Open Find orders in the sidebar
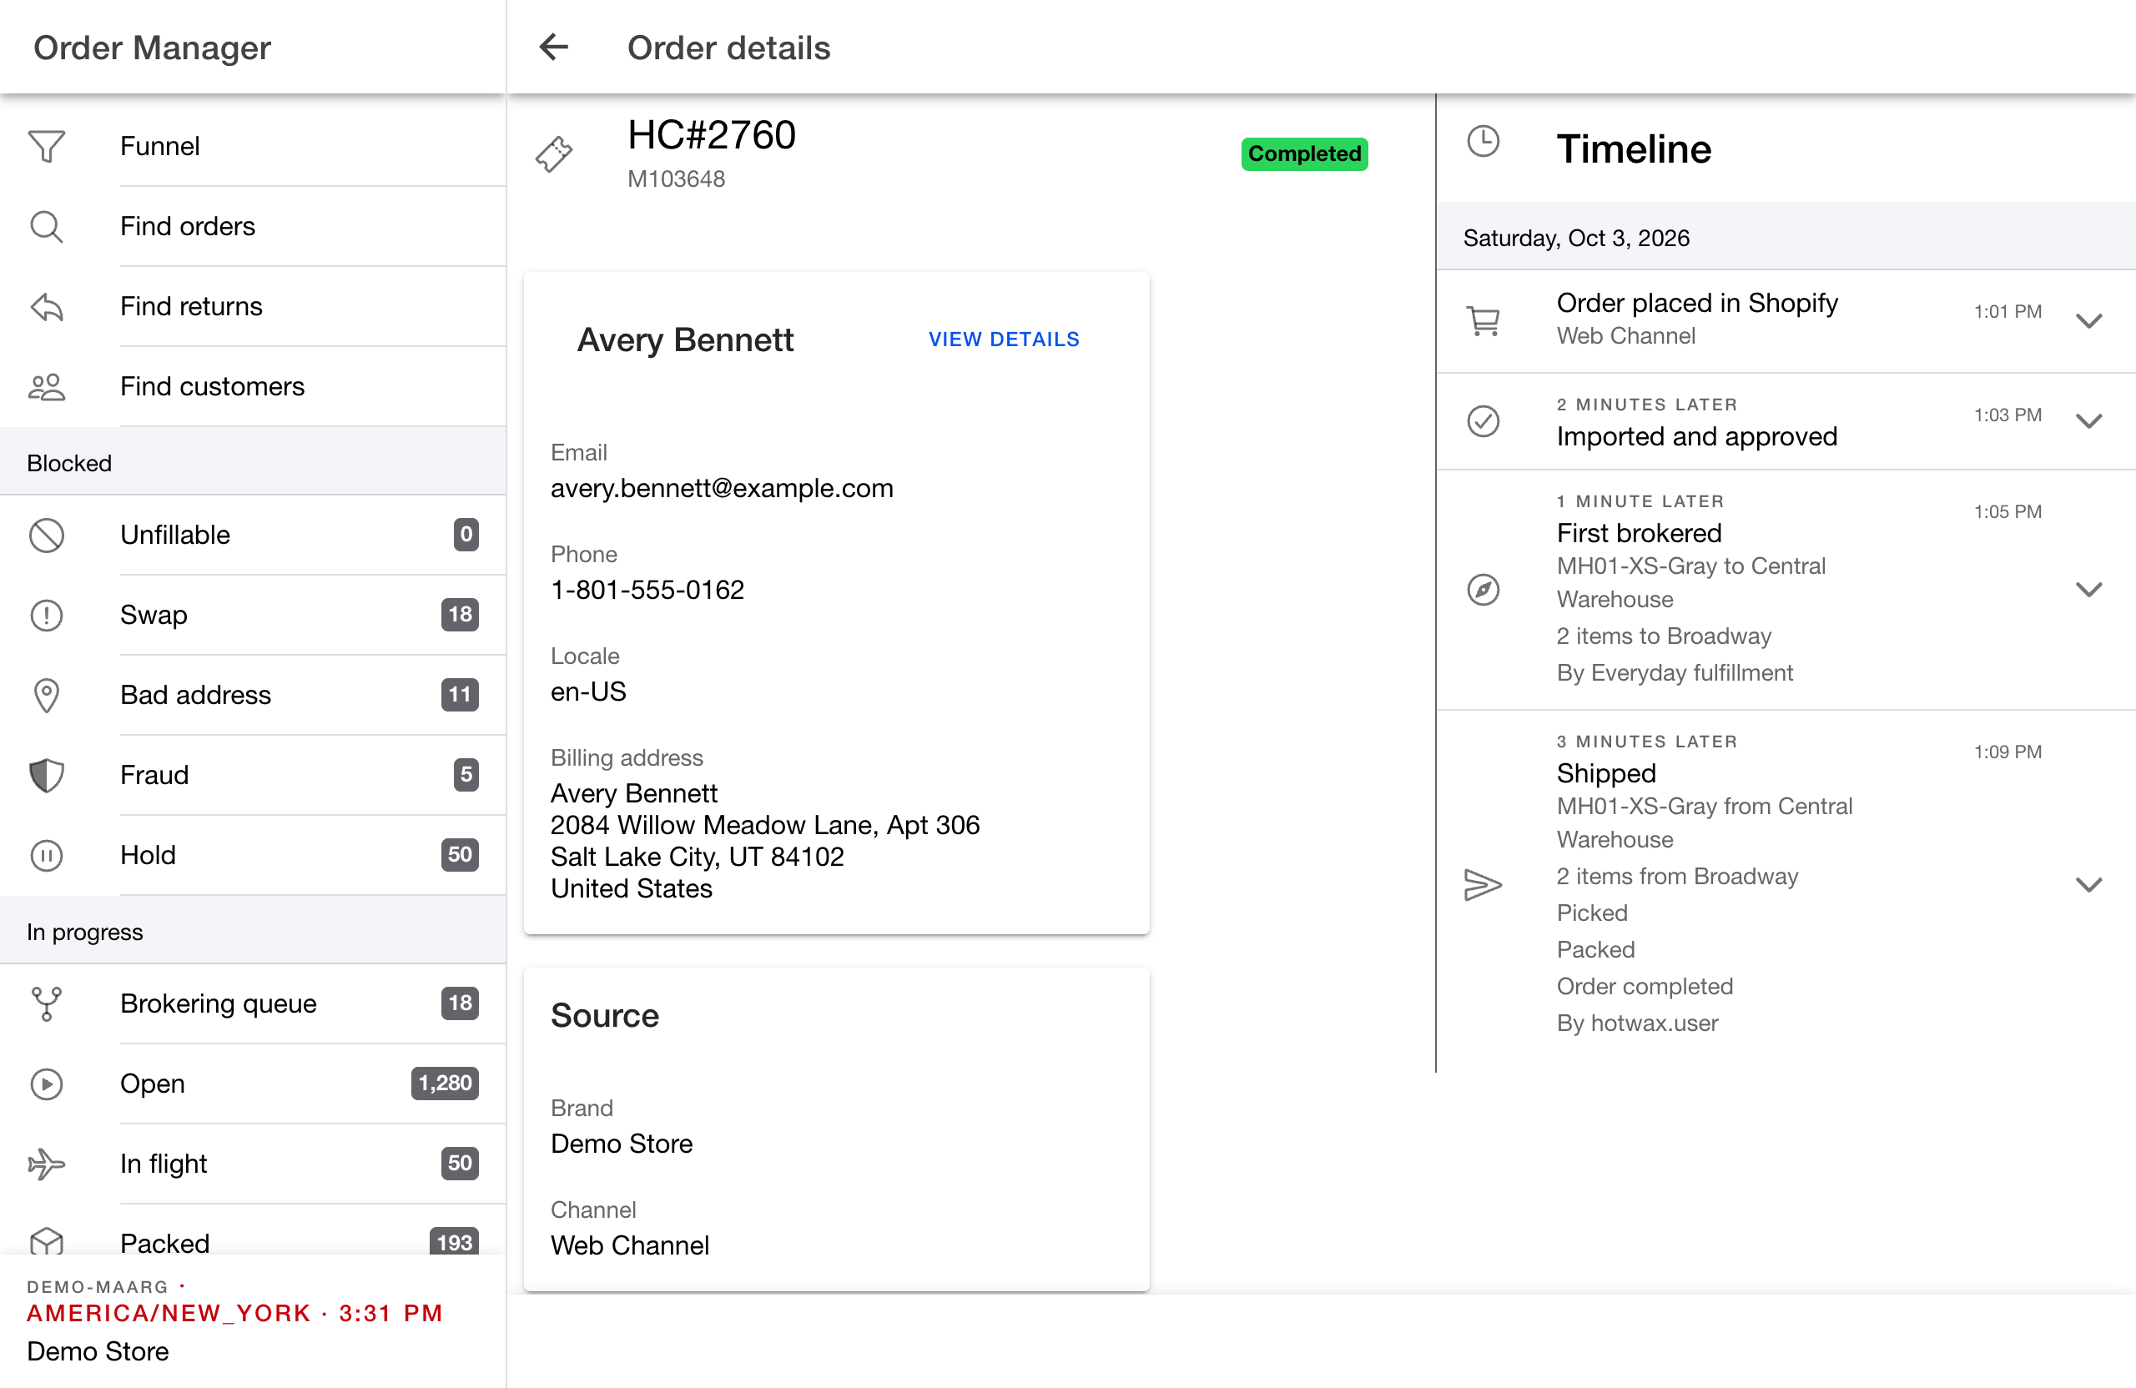The width and height of the screenshot is (2136, 1388). tap(253, 226)
